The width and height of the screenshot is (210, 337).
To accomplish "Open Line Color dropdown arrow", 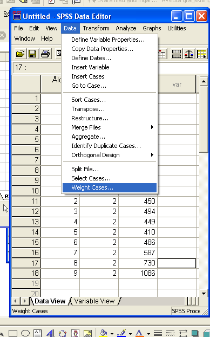I will pos(130,334).
